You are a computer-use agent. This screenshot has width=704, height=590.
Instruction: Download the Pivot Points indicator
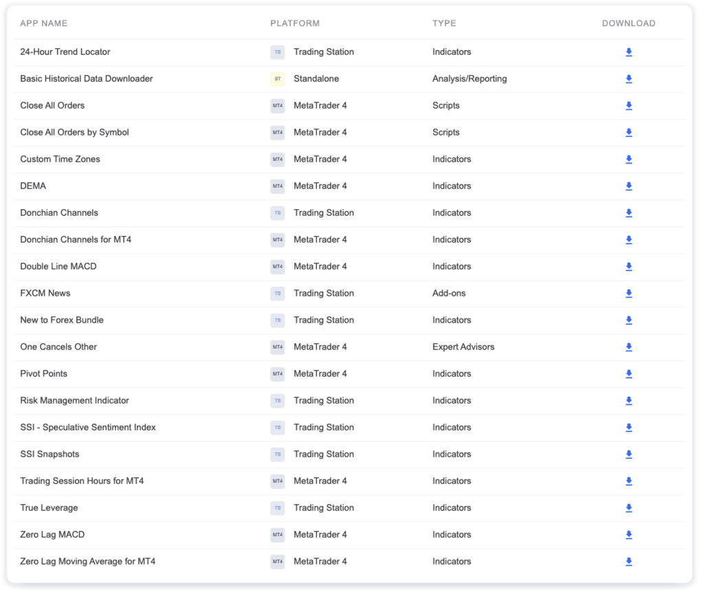(628, 374)
